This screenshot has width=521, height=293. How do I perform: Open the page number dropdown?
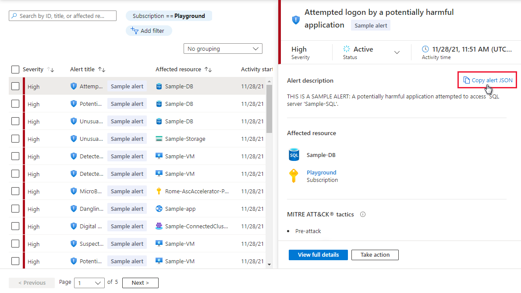point(89,283)
